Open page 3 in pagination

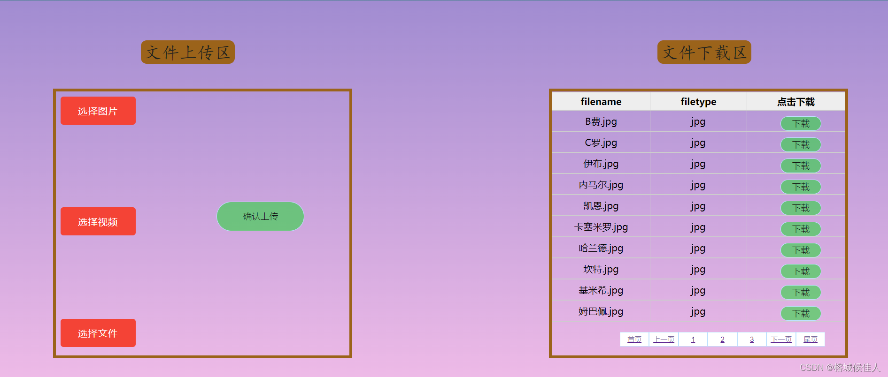(x=752, y=339)
